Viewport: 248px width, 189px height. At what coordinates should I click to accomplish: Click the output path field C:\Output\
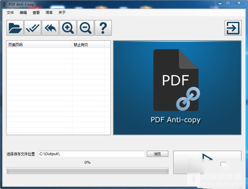click(92, 154)
